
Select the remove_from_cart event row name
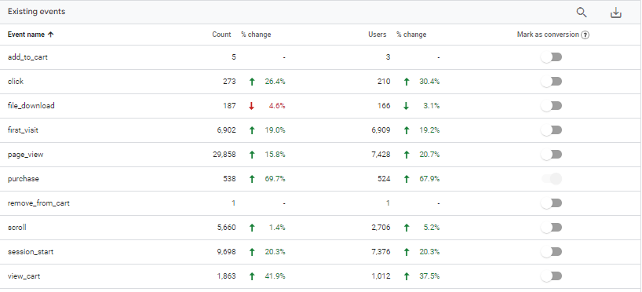38,203
